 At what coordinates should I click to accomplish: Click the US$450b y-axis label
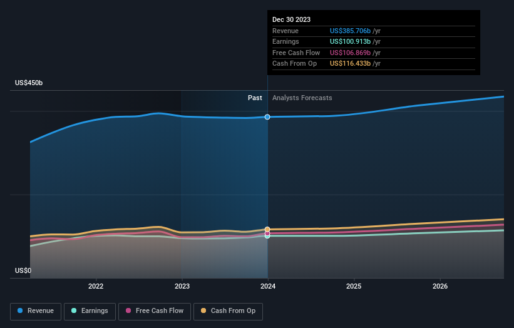[x=29, y=83]
